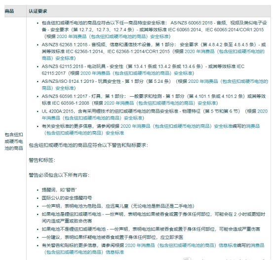
Task: Click the text 'AS/NZS/ISO 8124.1:2019 - 玩具安全性'
Action: pos(81,81)
